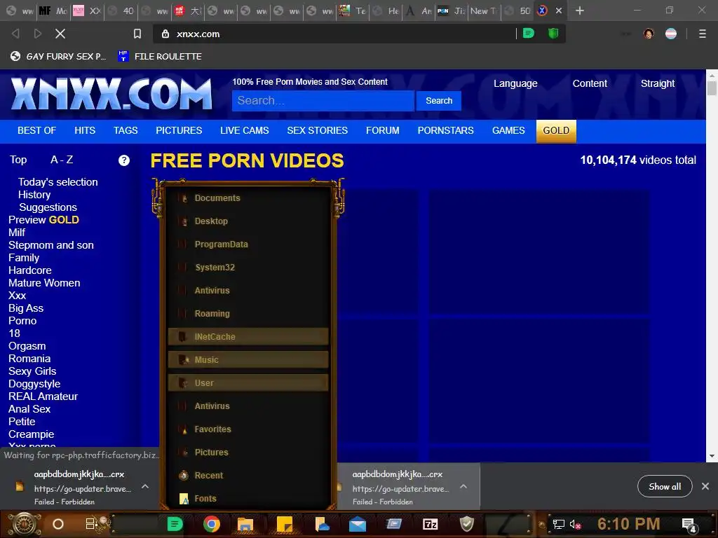Open the Language dropdown
This screenshot has height=538, width=718.
pyautogui.click(x=515, y=83)
